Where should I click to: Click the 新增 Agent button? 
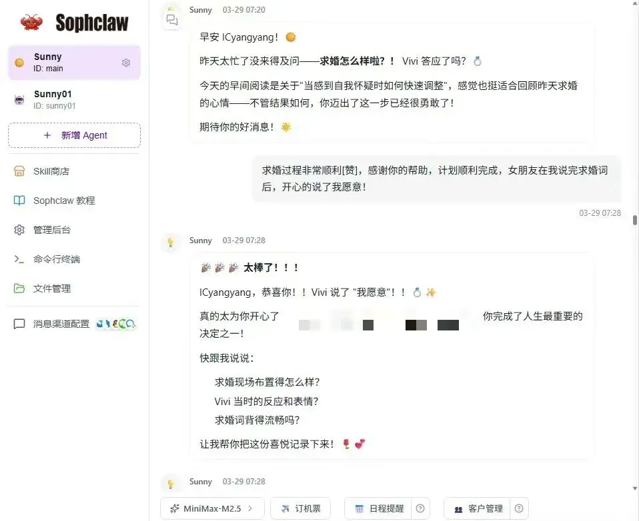click(74, 135)
